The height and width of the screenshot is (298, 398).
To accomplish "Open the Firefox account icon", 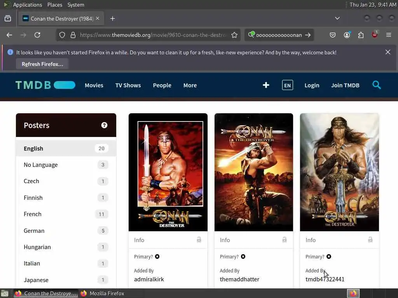I will [x=347, y=35].
